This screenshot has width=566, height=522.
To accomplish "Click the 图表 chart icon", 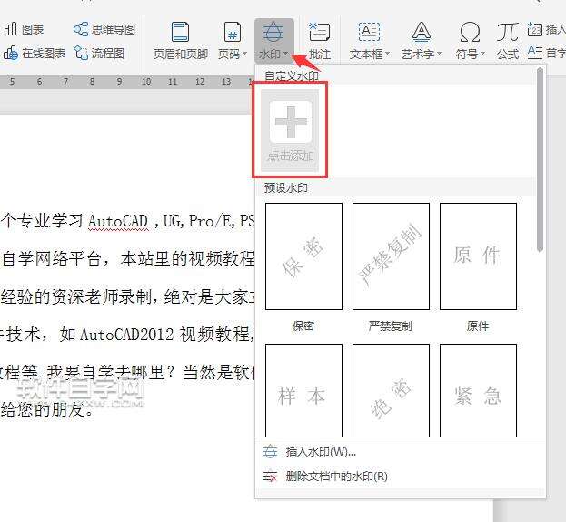I will click(11, 29).
